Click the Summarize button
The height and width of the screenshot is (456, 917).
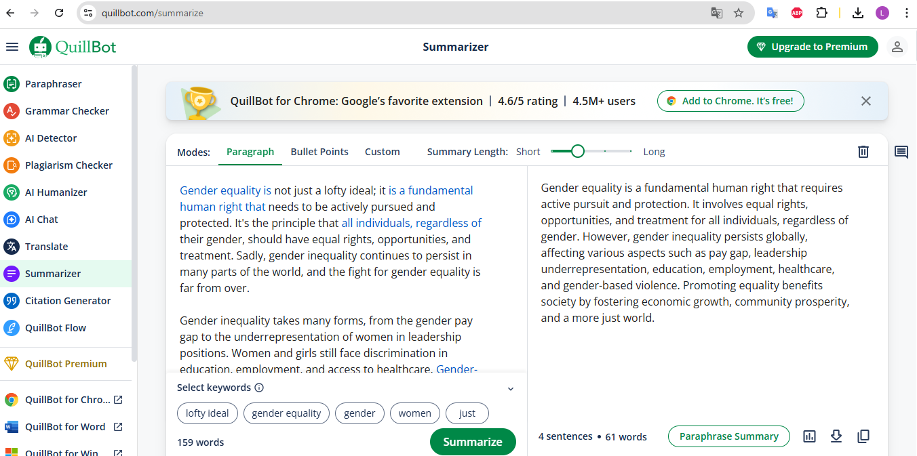tap(473, 442)
